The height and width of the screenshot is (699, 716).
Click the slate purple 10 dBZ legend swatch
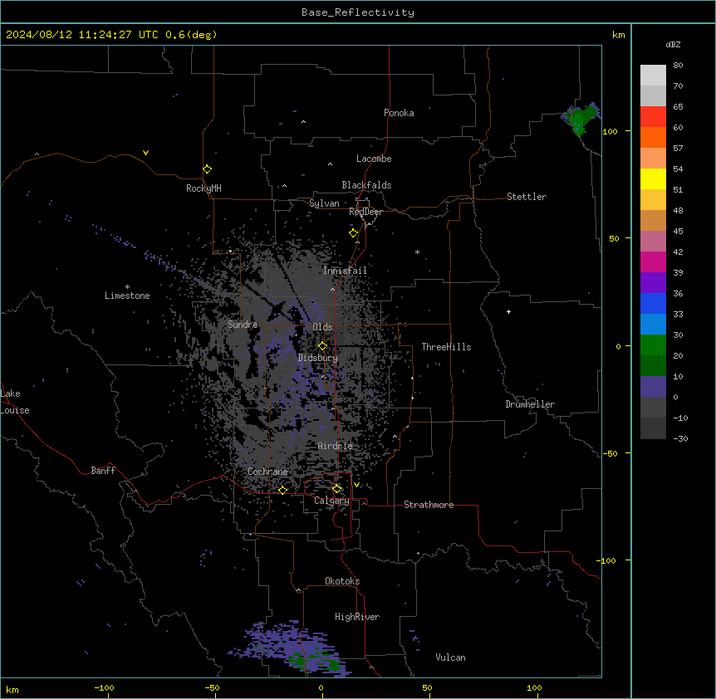click(653, 387)
